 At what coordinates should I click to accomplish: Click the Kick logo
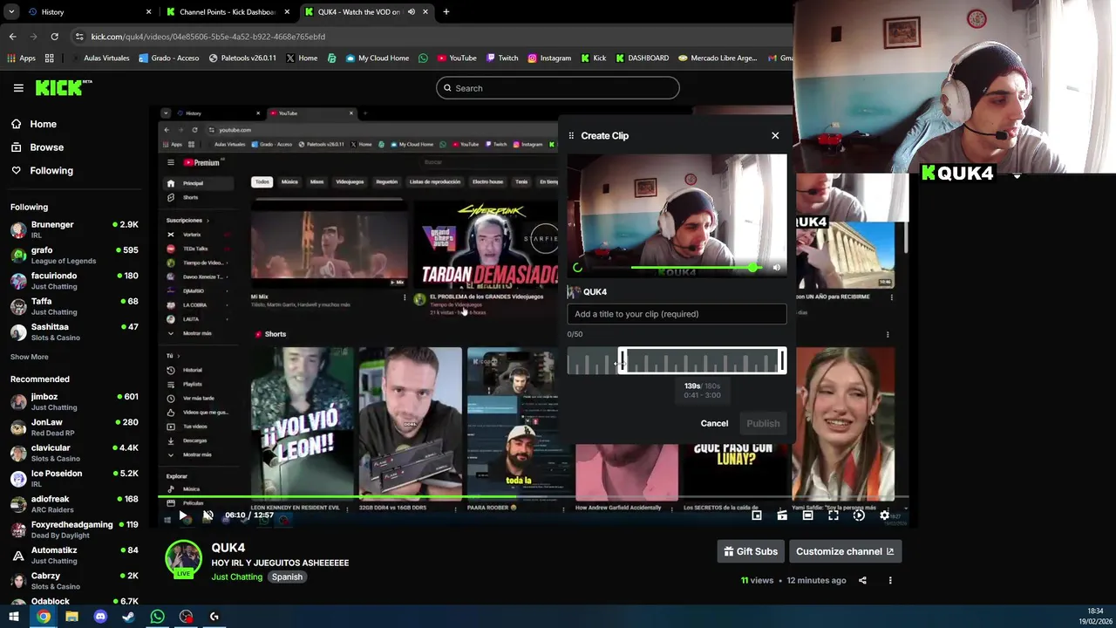click(63, 87)
